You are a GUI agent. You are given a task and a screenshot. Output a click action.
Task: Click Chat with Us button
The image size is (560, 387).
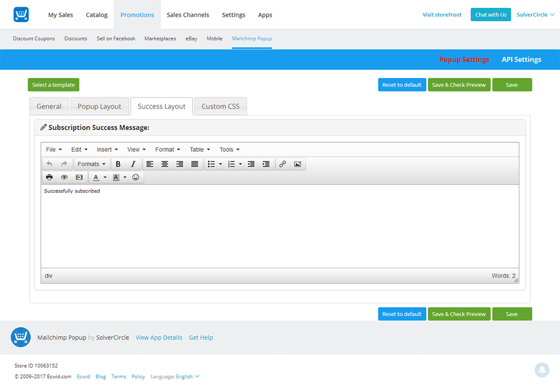click(x=491, y=15)
